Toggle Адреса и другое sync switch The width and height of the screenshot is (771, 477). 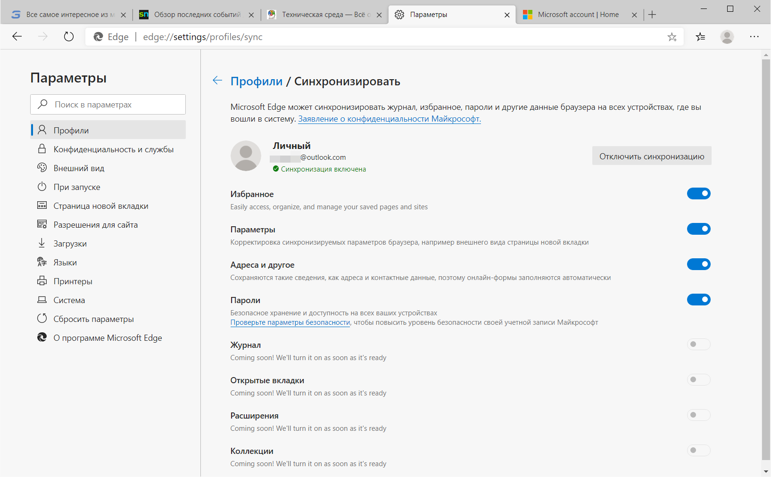click(698, 264)
